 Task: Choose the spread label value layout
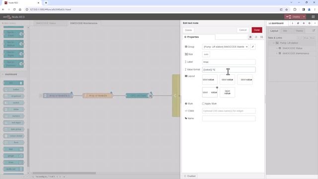point(210,92)
